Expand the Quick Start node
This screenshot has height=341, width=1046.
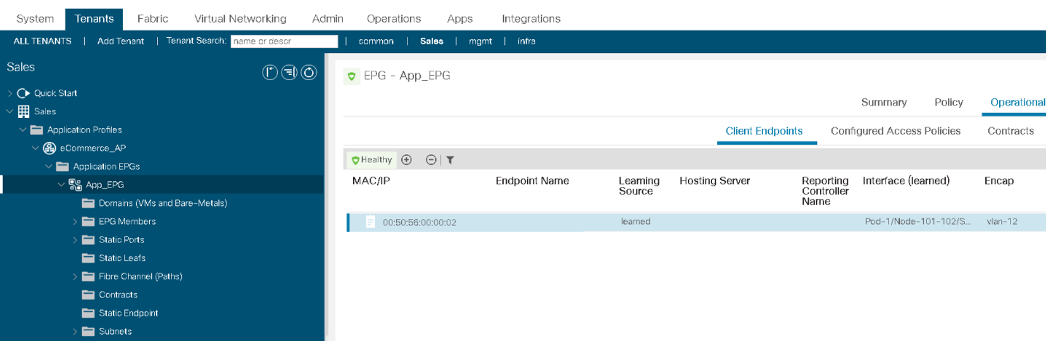[x=9, y=93]
